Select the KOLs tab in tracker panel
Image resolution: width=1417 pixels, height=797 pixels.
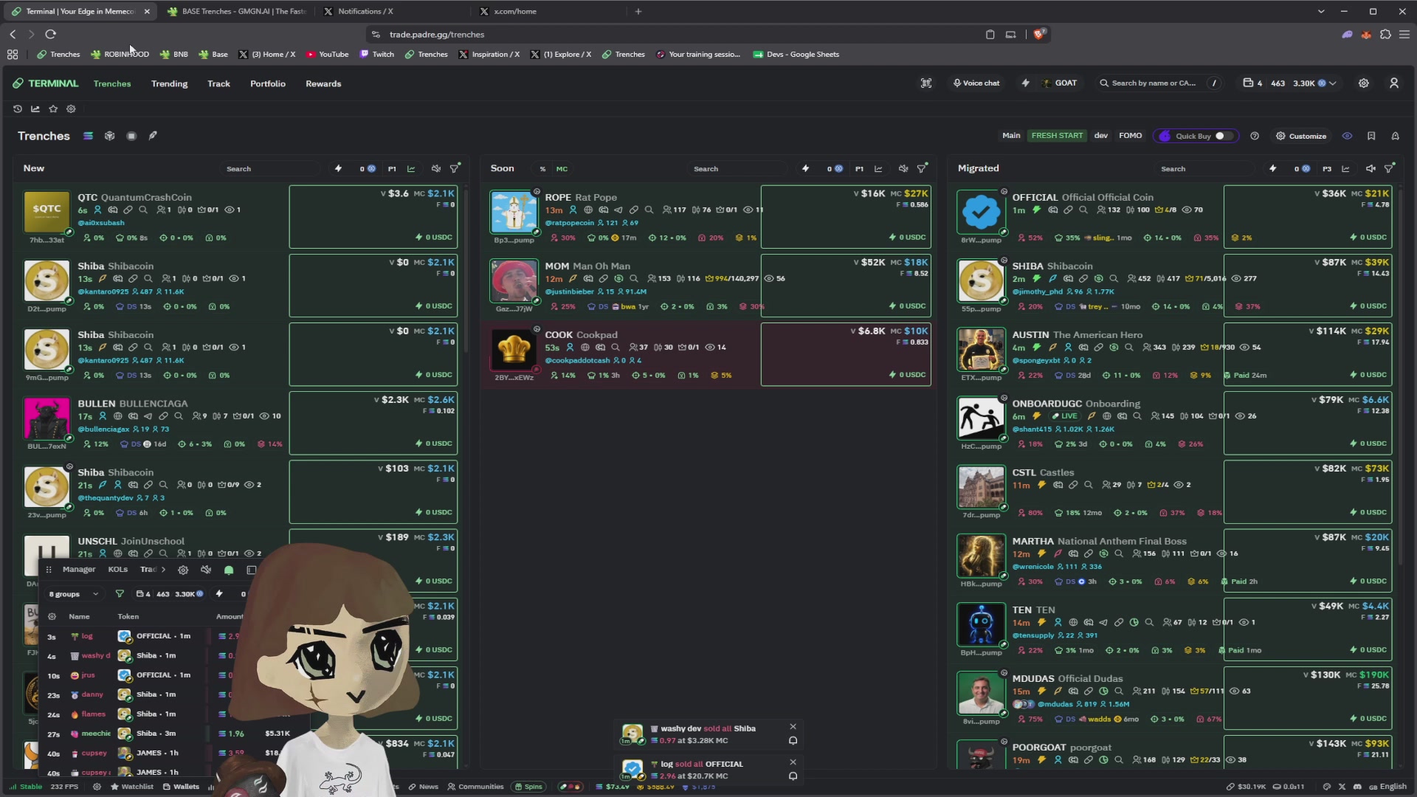(118, 570)
